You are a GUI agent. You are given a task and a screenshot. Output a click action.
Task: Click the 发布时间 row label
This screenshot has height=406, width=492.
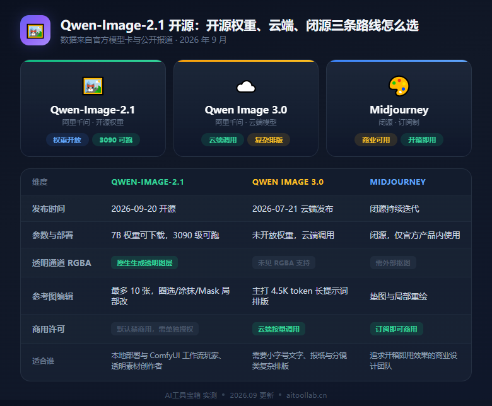click(49, 209)
